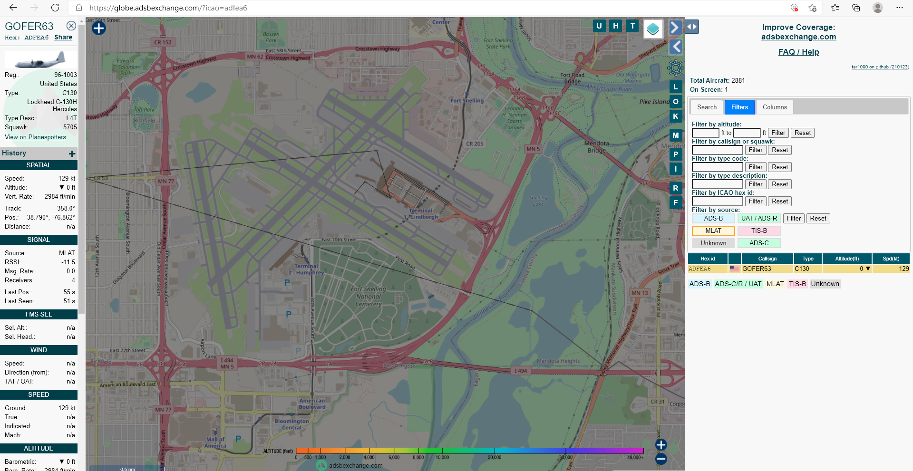
Task: Sort table by Altitude(ft) column
Action: 847,259
